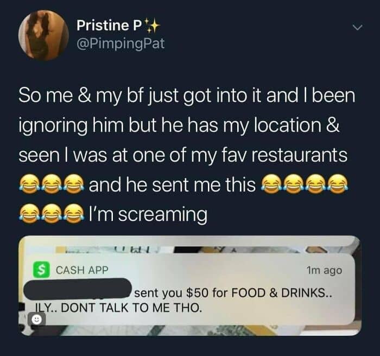This screenshot has height=356, width=380.
Task: Open the attached Cash App notification image
Action: tap(190, 286)
